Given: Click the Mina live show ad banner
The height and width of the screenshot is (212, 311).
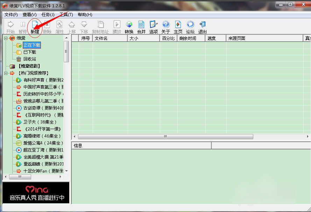Looking at the screenshot, I should click(x=36, y=193).
